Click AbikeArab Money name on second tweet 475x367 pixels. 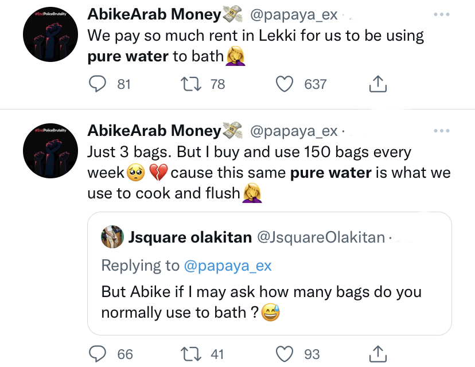coord(154,131)
